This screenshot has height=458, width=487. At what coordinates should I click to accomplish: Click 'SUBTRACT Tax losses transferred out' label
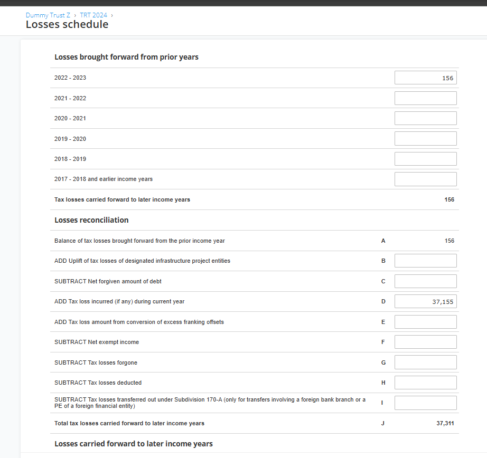(210, 403)
